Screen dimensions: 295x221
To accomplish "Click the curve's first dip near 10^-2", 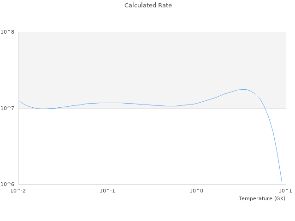I will pyautogui.click(x=43, y=109).
